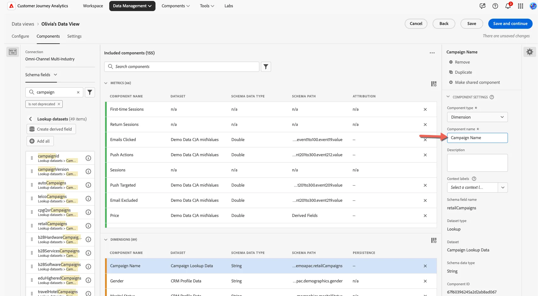Customize columns in the Dimensions table

(x=434, y=240)
